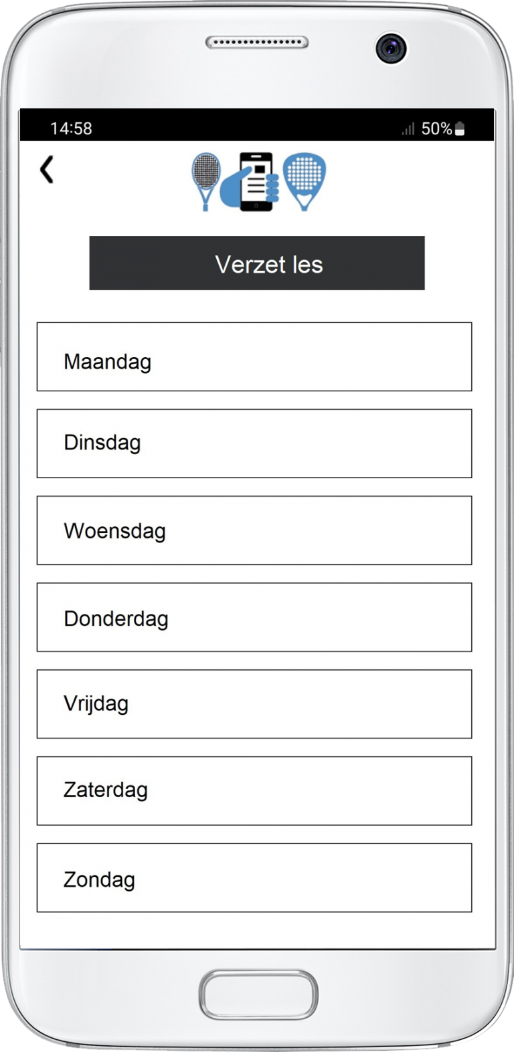The height and width of the screenshot is (1052, 514).
Task: Tap the earpiece speaker grille
Action: (257, 43)
